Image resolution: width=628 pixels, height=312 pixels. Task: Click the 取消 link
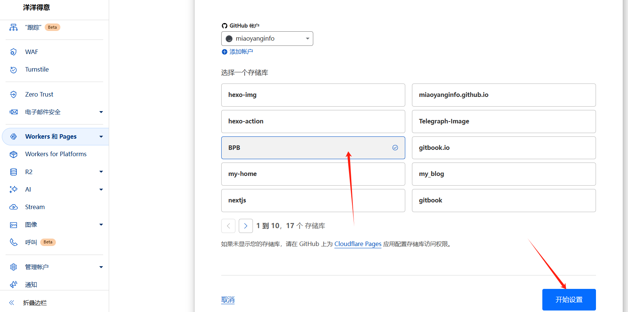tap(228, 300)
